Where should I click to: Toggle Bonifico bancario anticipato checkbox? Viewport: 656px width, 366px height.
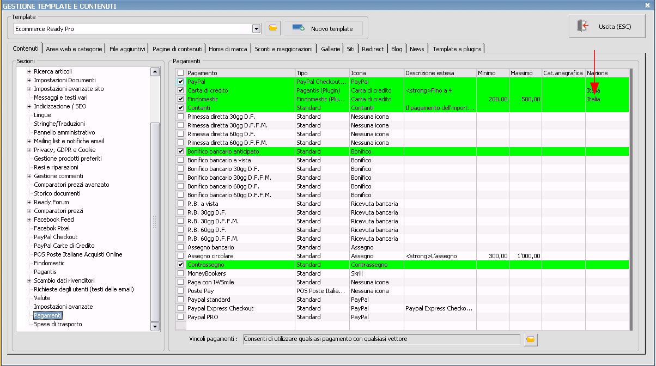coord(181,151)
